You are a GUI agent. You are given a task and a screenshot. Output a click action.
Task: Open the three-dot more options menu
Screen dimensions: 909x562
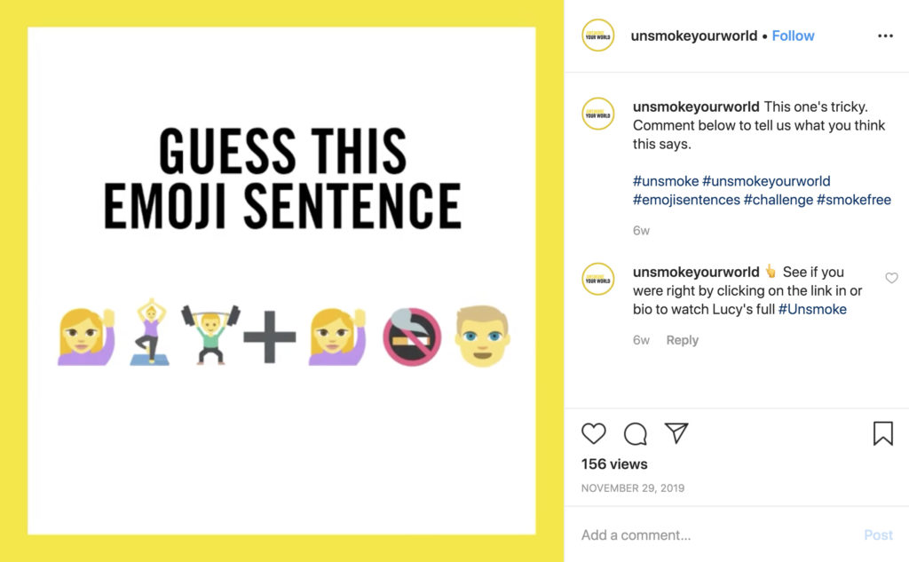pos(885,36)
